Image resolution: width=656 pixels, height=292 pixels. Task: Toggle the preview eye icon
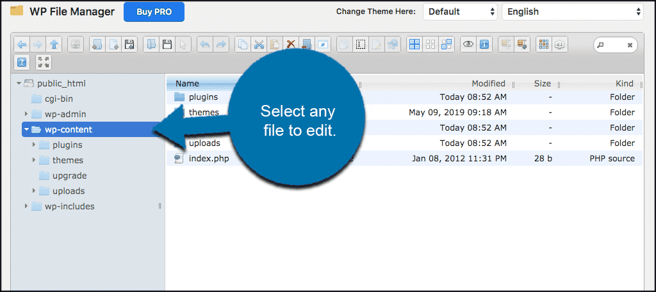pos(468,44)
